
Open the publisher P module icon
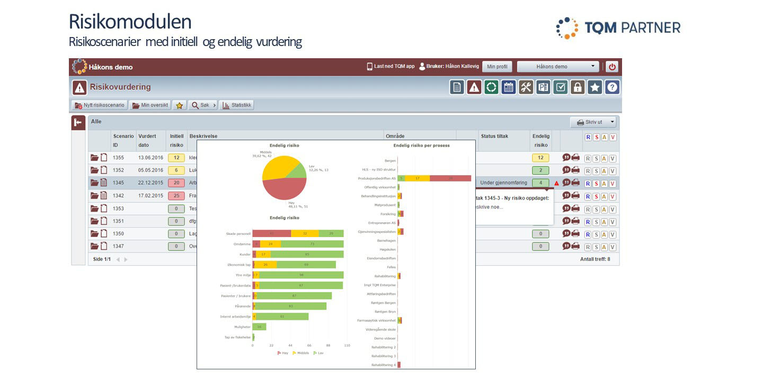pos(543,87)
